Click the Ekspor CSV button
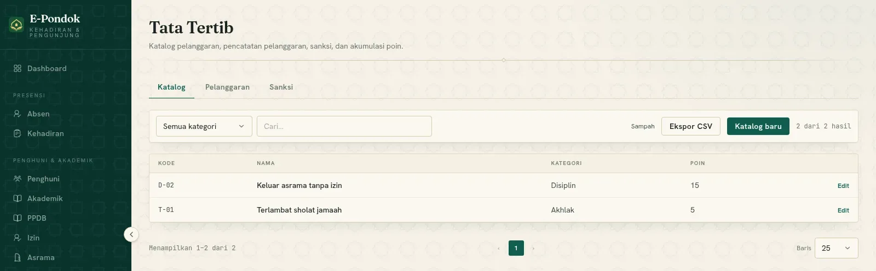Viewport: 876px width, 271px height. coord(691,126)
